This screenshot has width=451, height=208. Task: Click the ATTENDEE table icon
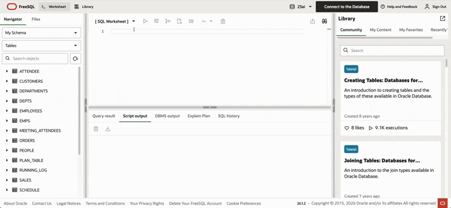15,72
